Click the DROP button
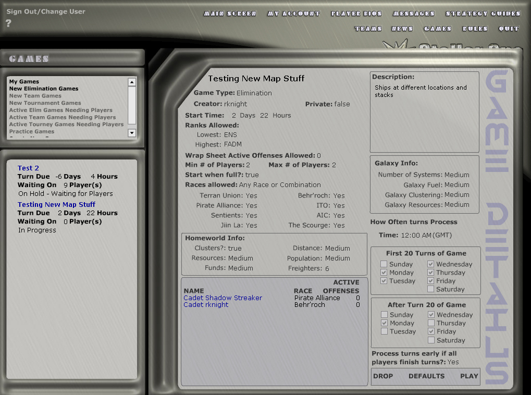 tap(383, 376)
